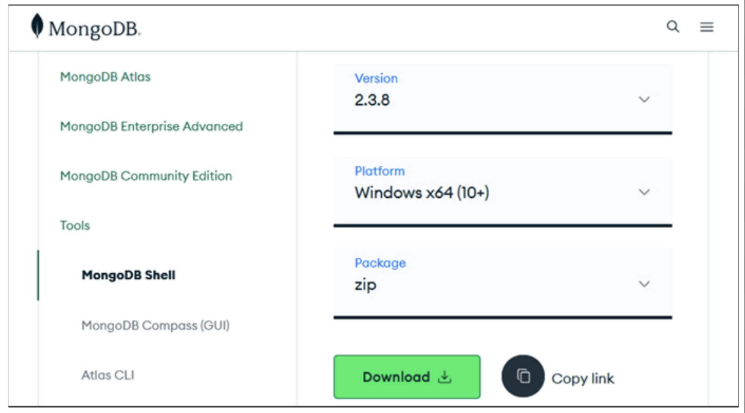Viewport: 745px width, 413px height.
Task: Click the version value 2.3.8
Action: (372, 100)
